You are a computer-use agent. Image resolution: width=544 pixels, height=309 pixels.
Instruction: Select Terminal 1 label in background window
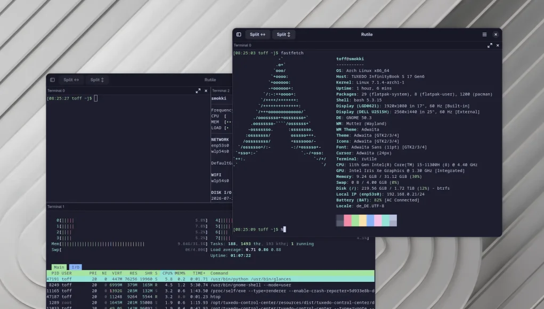(56, 207)
